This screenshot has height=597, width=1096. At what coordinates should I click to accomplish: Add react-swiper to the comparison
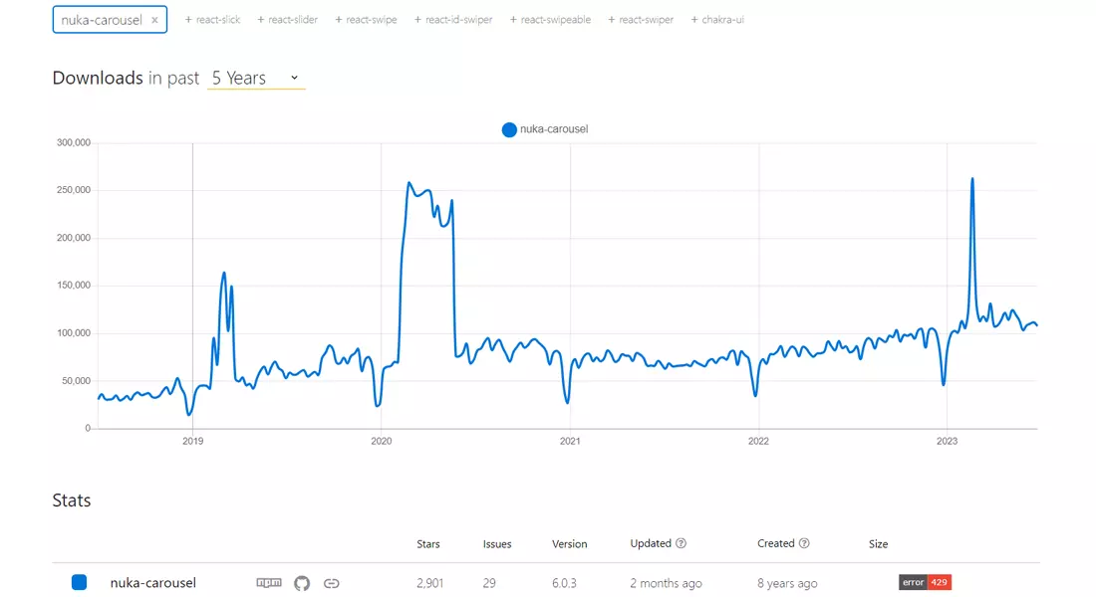point(641,20)
